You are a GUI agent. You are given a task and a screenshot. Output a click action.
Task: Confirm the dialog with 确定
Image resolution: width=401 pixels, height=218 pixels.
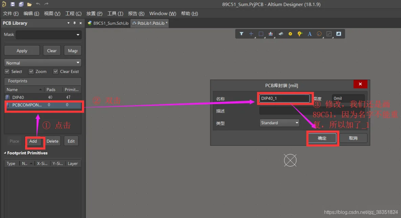click(322, 138)
